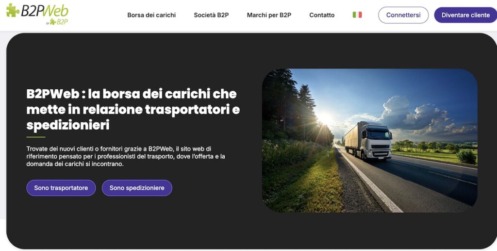Click the B2PWeb logo
497x251 pixels.
click(x=37, y=14)
